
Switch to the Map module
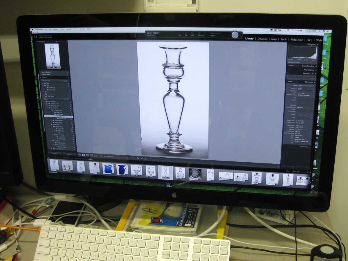[274, 39]
